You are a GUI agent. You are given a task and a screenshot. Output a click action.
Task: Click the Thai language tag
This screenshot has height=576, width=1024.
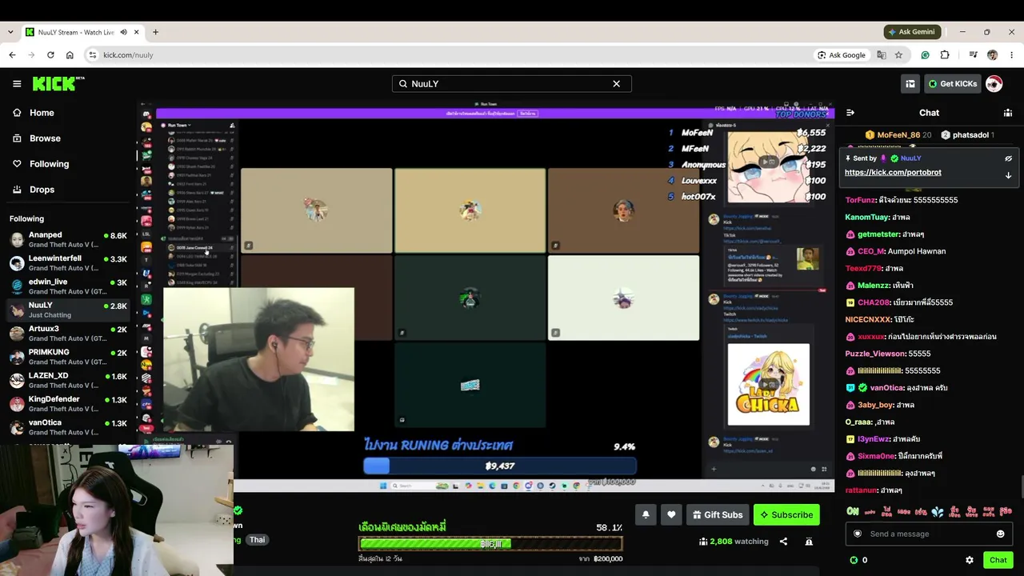click(257, 540)
